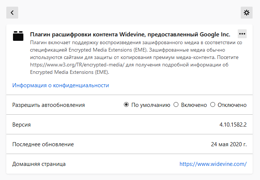
Task: Click the 'Последнее обновление' label
Action: 43,144
